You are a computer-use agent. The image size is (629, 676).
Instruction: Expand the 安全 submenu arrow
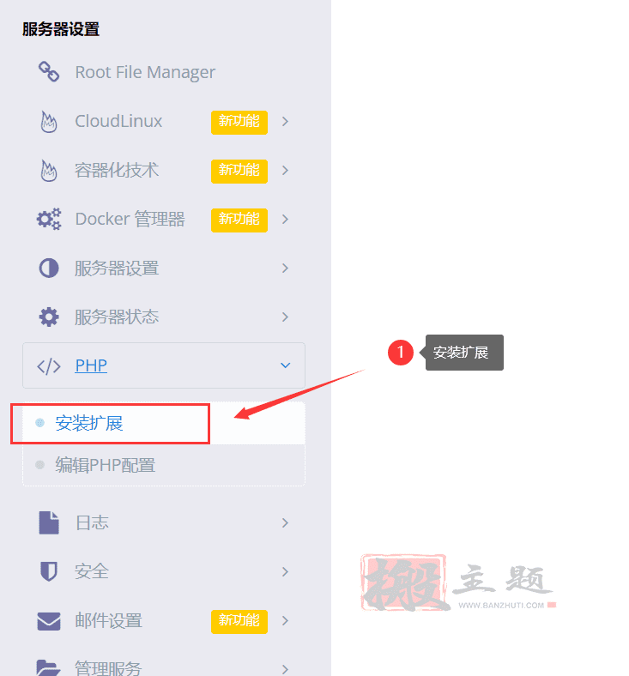point(285,571)
